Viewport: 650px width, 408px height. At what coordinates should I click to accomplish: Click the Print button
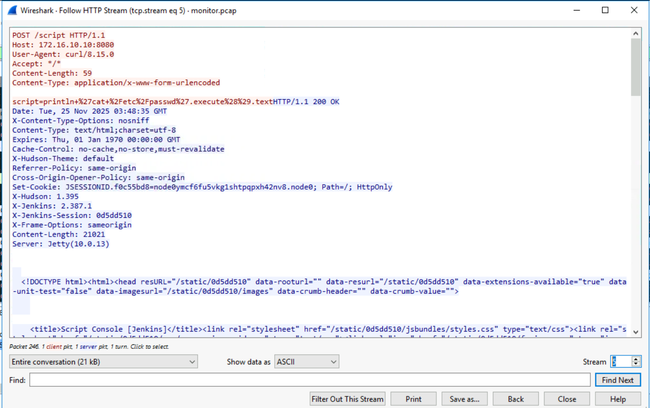pyautogui.click(x=414, y=399)
